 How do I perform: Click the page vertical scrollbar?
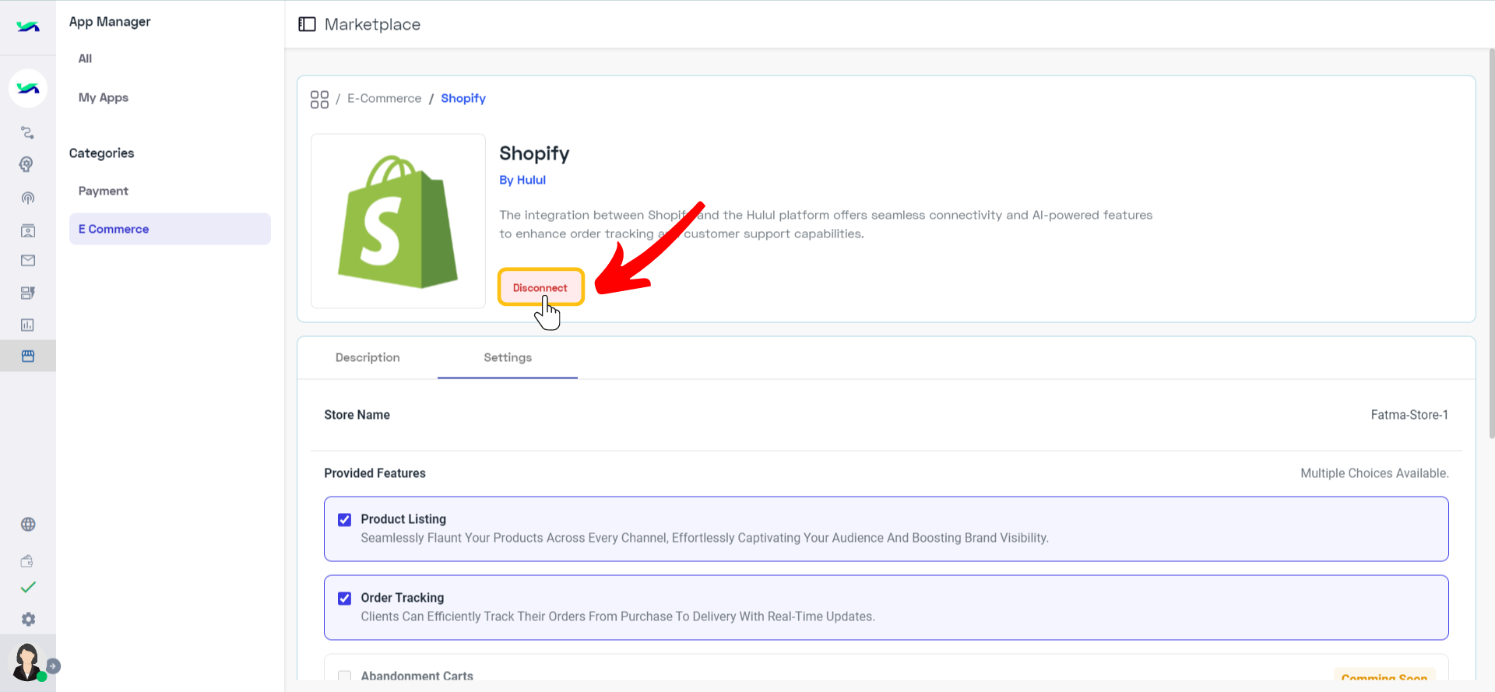1492,243
